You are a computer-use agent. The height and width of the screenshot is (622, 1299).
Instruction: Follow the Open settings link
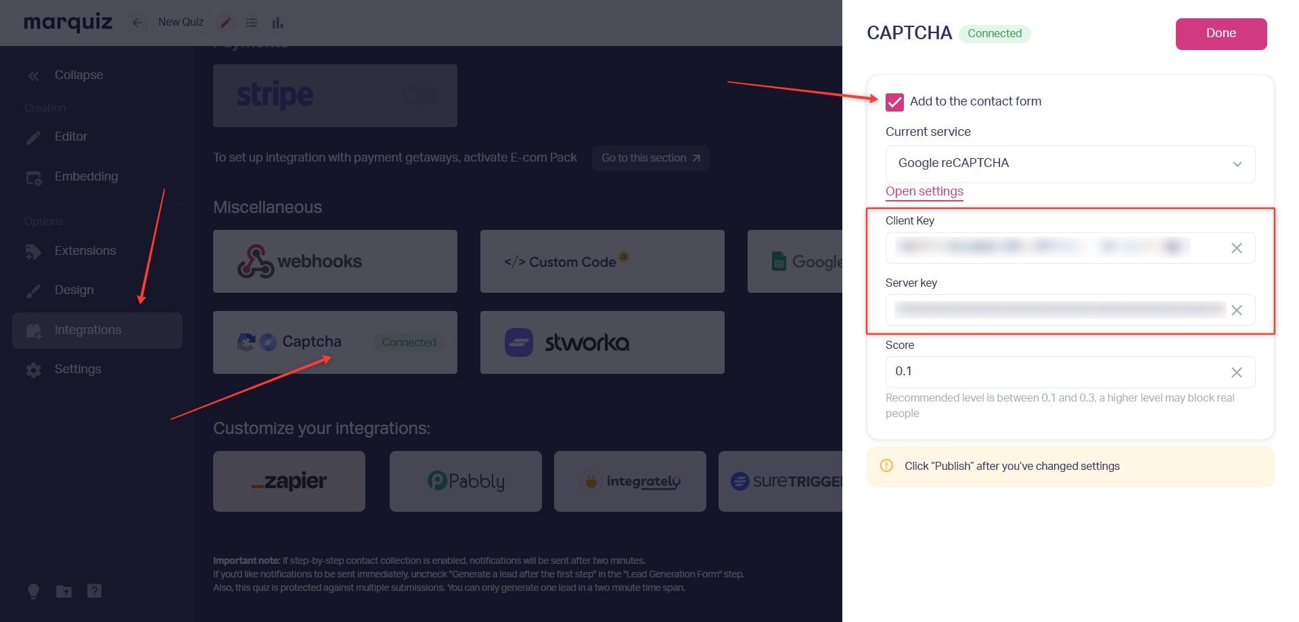924,191
